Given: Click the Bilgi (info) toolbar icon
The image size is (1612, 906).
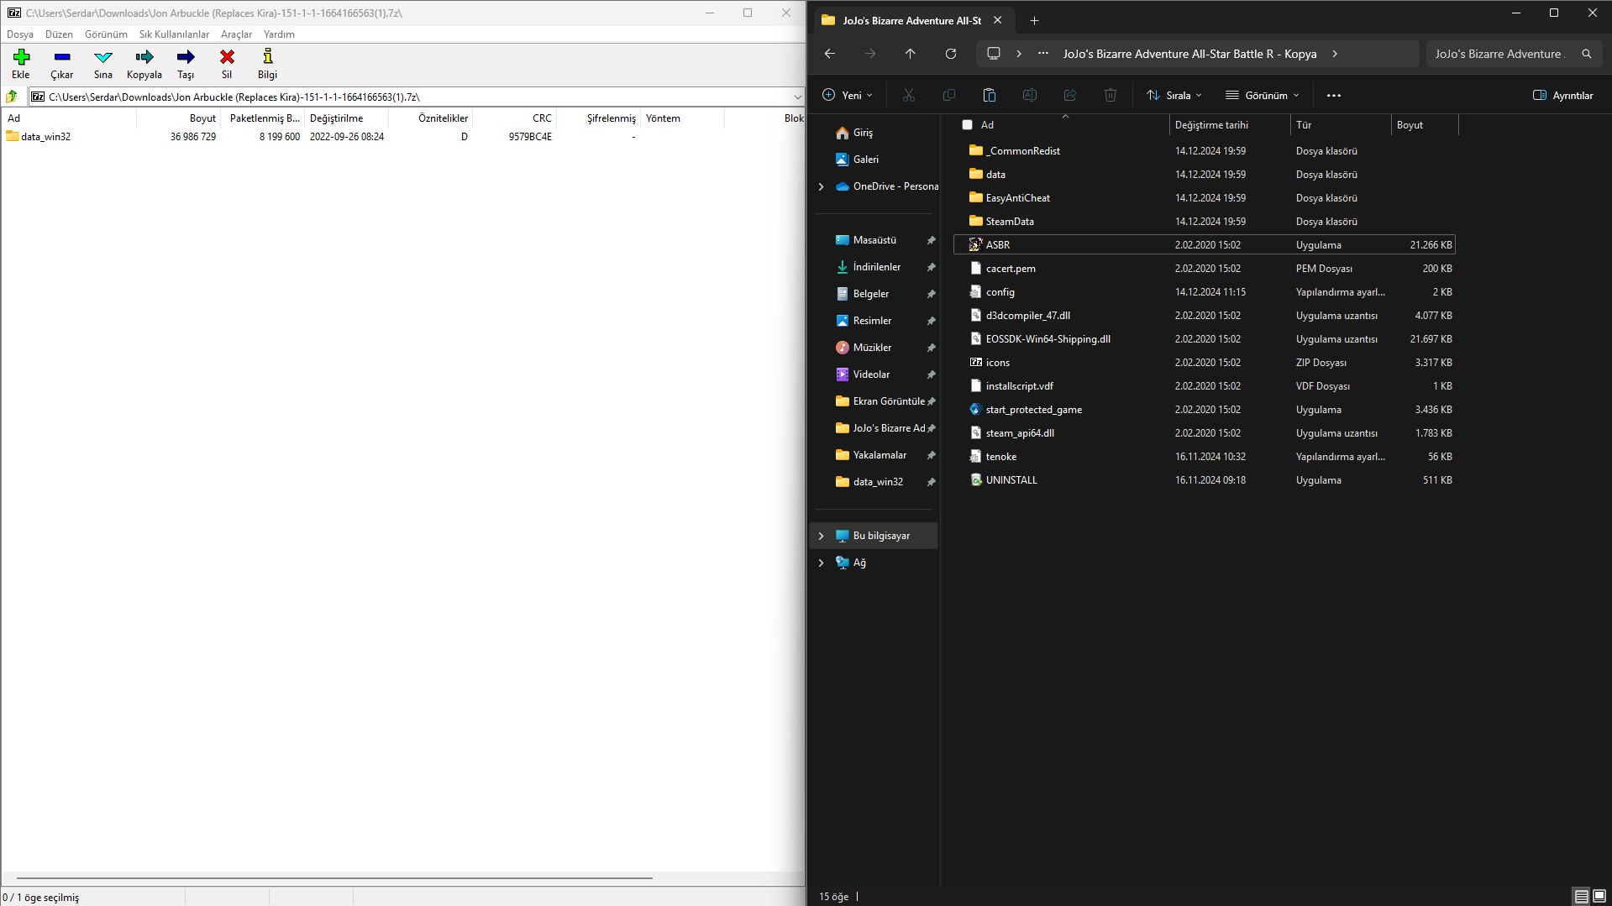Looking at the screenshot, I should click(x=268, y=57).
